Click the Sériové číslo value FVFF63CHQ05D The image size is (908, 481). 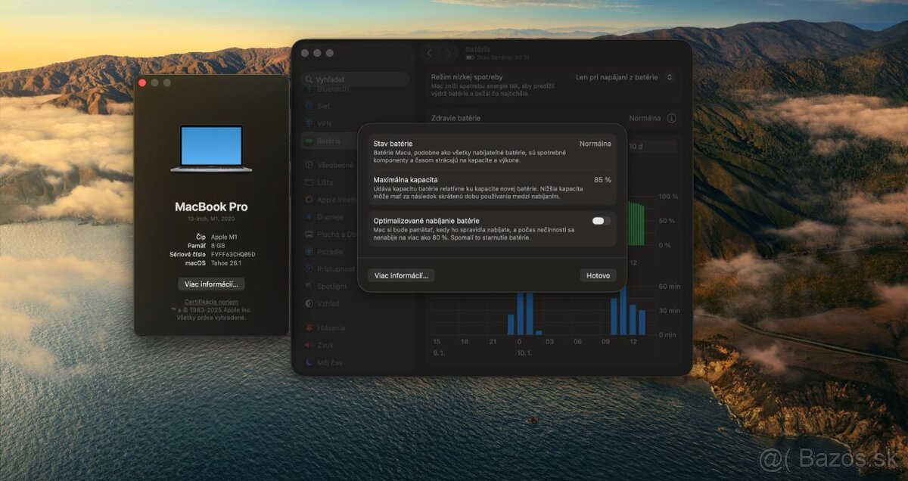pos(233,255)
